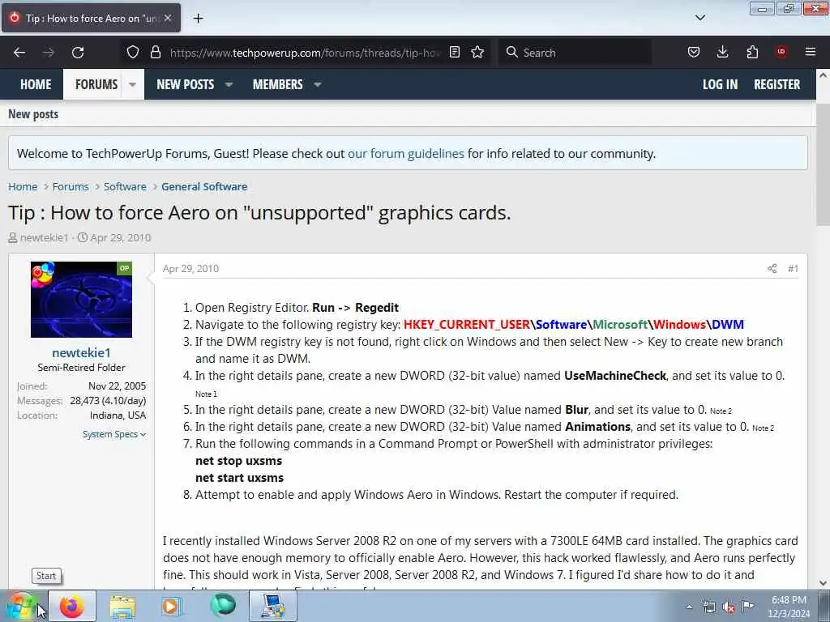Open newtekie1 username in post sidebar
The width and height of the screenshot is (830, 622).
pos(81,353)
